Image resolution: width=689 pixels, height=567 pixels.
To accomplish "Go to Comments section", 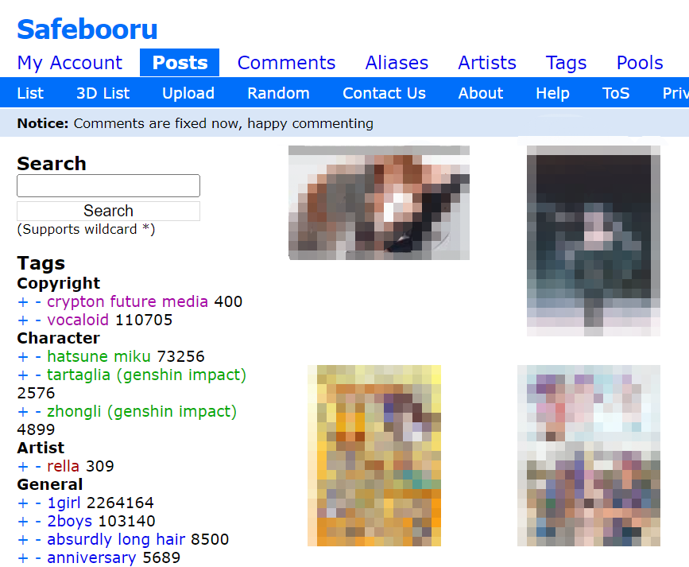I will pyautogui.click(x=287, y=63).
